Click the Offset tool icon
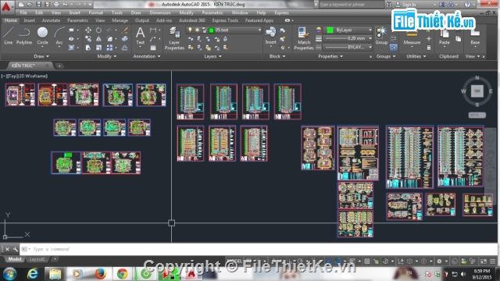This screenshot has width=500, height=281. tap(125, 48)
